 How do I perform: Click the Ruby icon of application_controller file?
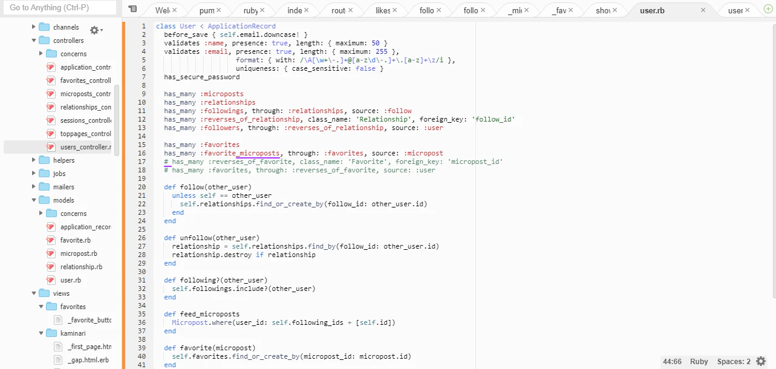point(51,67)
